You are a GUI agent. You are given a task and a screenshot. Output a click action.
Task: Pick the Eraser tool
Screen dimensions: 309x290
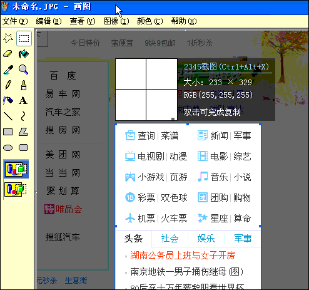coord(8,54)
